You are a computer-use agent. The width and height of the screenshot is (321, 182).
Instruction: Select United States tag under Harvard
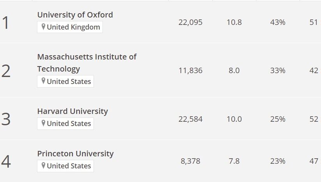pos(65,124)
